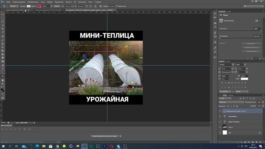Click the text-layer filter icon in Layers panel

coord(247,99)
